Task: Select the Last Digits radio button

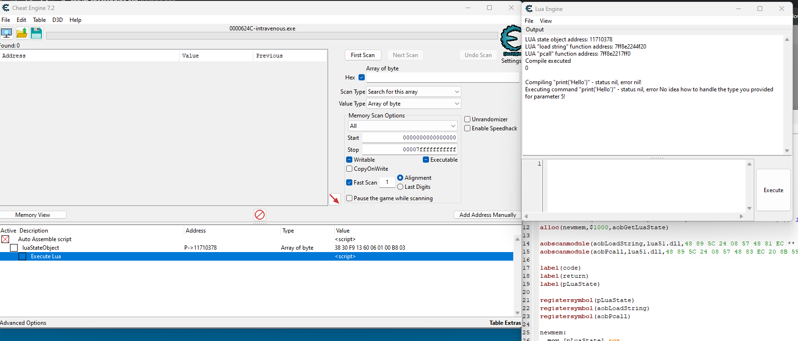Action: point(400,187)
